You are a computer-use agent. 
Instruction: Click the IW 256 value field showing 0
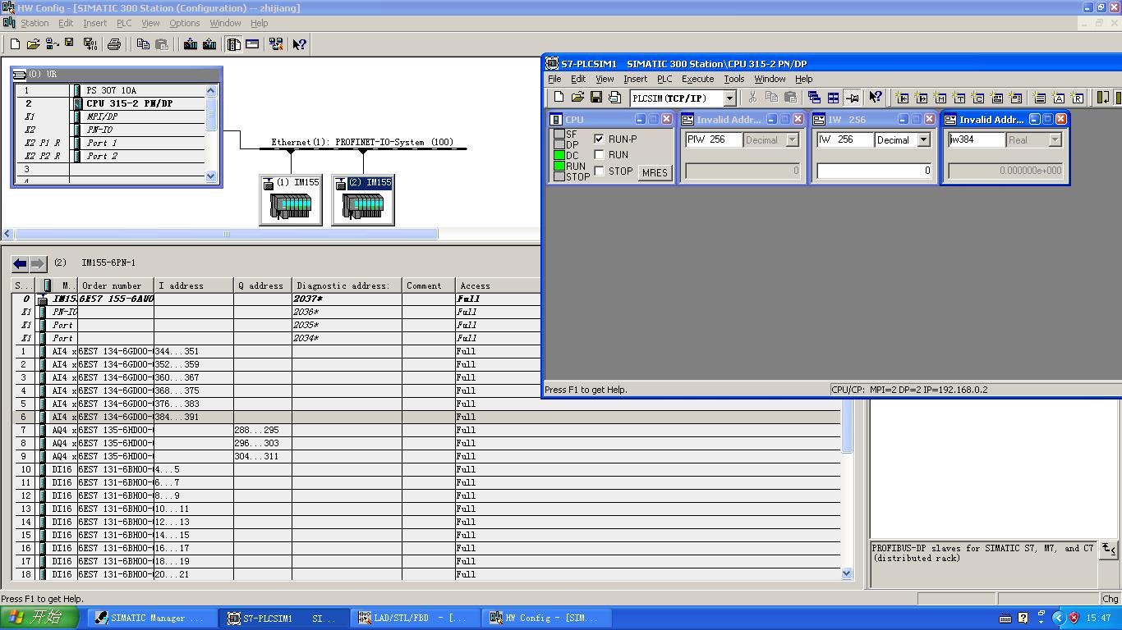pyautogui.click(x=874, y=171)
